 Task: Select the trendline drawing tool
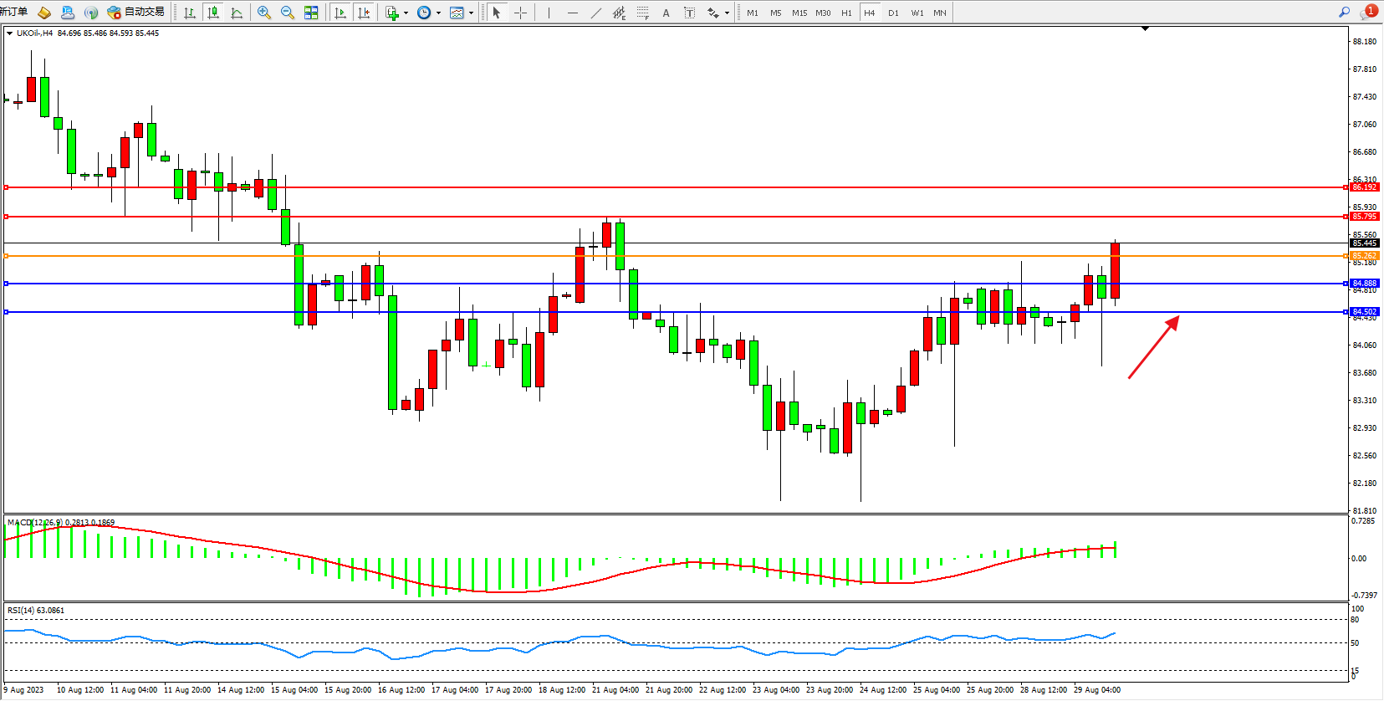click(595, 13)
